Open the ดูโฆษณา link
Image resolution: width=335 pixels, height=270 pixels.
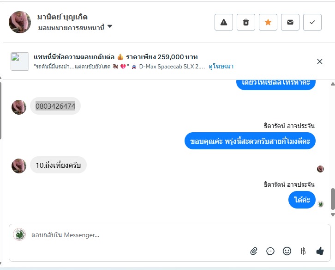click(x=221, y=67)
